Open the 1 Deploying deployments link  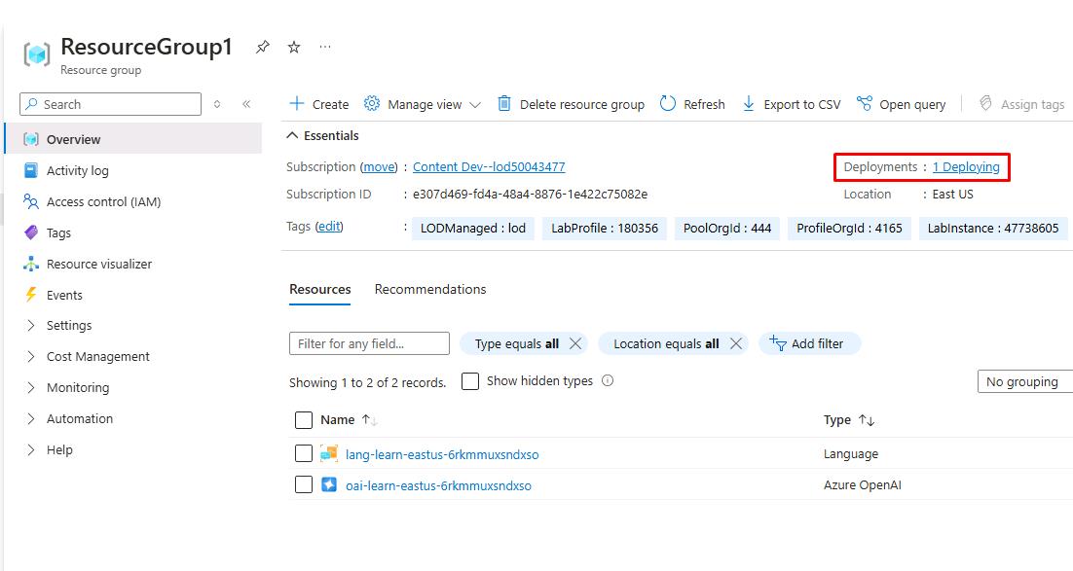(966, 167)
